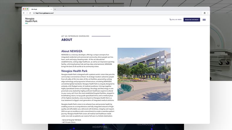Click the browser back arrow

pos(24,13)
